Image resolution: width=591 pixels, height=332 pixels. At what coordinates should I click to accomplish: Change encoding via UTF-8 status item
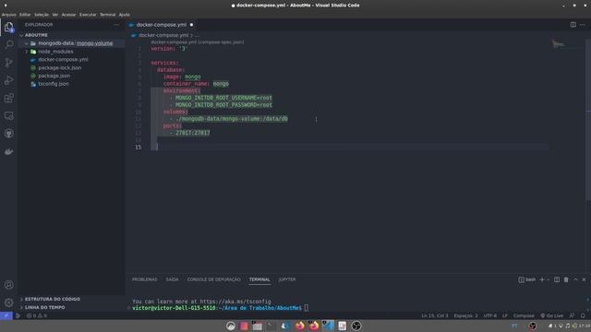(x=490, y=315)
